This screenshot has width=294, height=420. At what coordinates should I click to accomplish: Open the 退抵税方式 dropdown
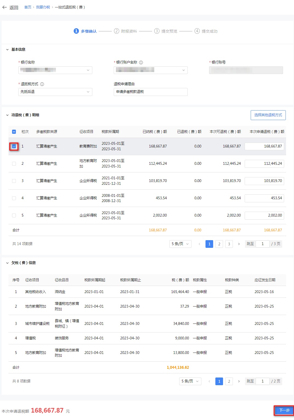point(55,92)
